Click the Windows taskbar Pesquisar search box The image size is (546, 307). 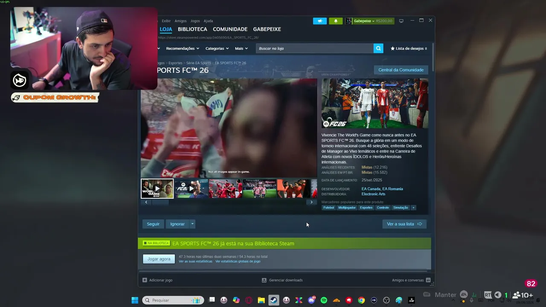[x=173, y=300]
